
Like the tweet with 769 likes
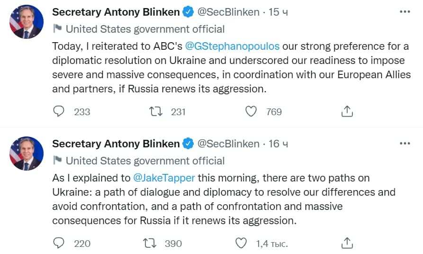(252, 111)
